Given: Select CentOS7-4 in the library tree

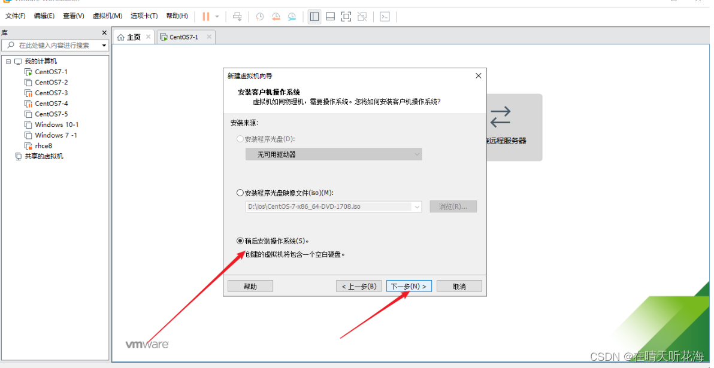Looking at the screenshot, I should (x=51, y=104).
